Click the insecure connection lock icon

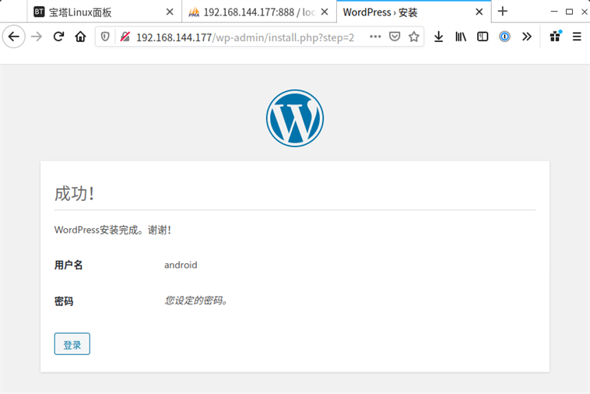coord(123,37)
